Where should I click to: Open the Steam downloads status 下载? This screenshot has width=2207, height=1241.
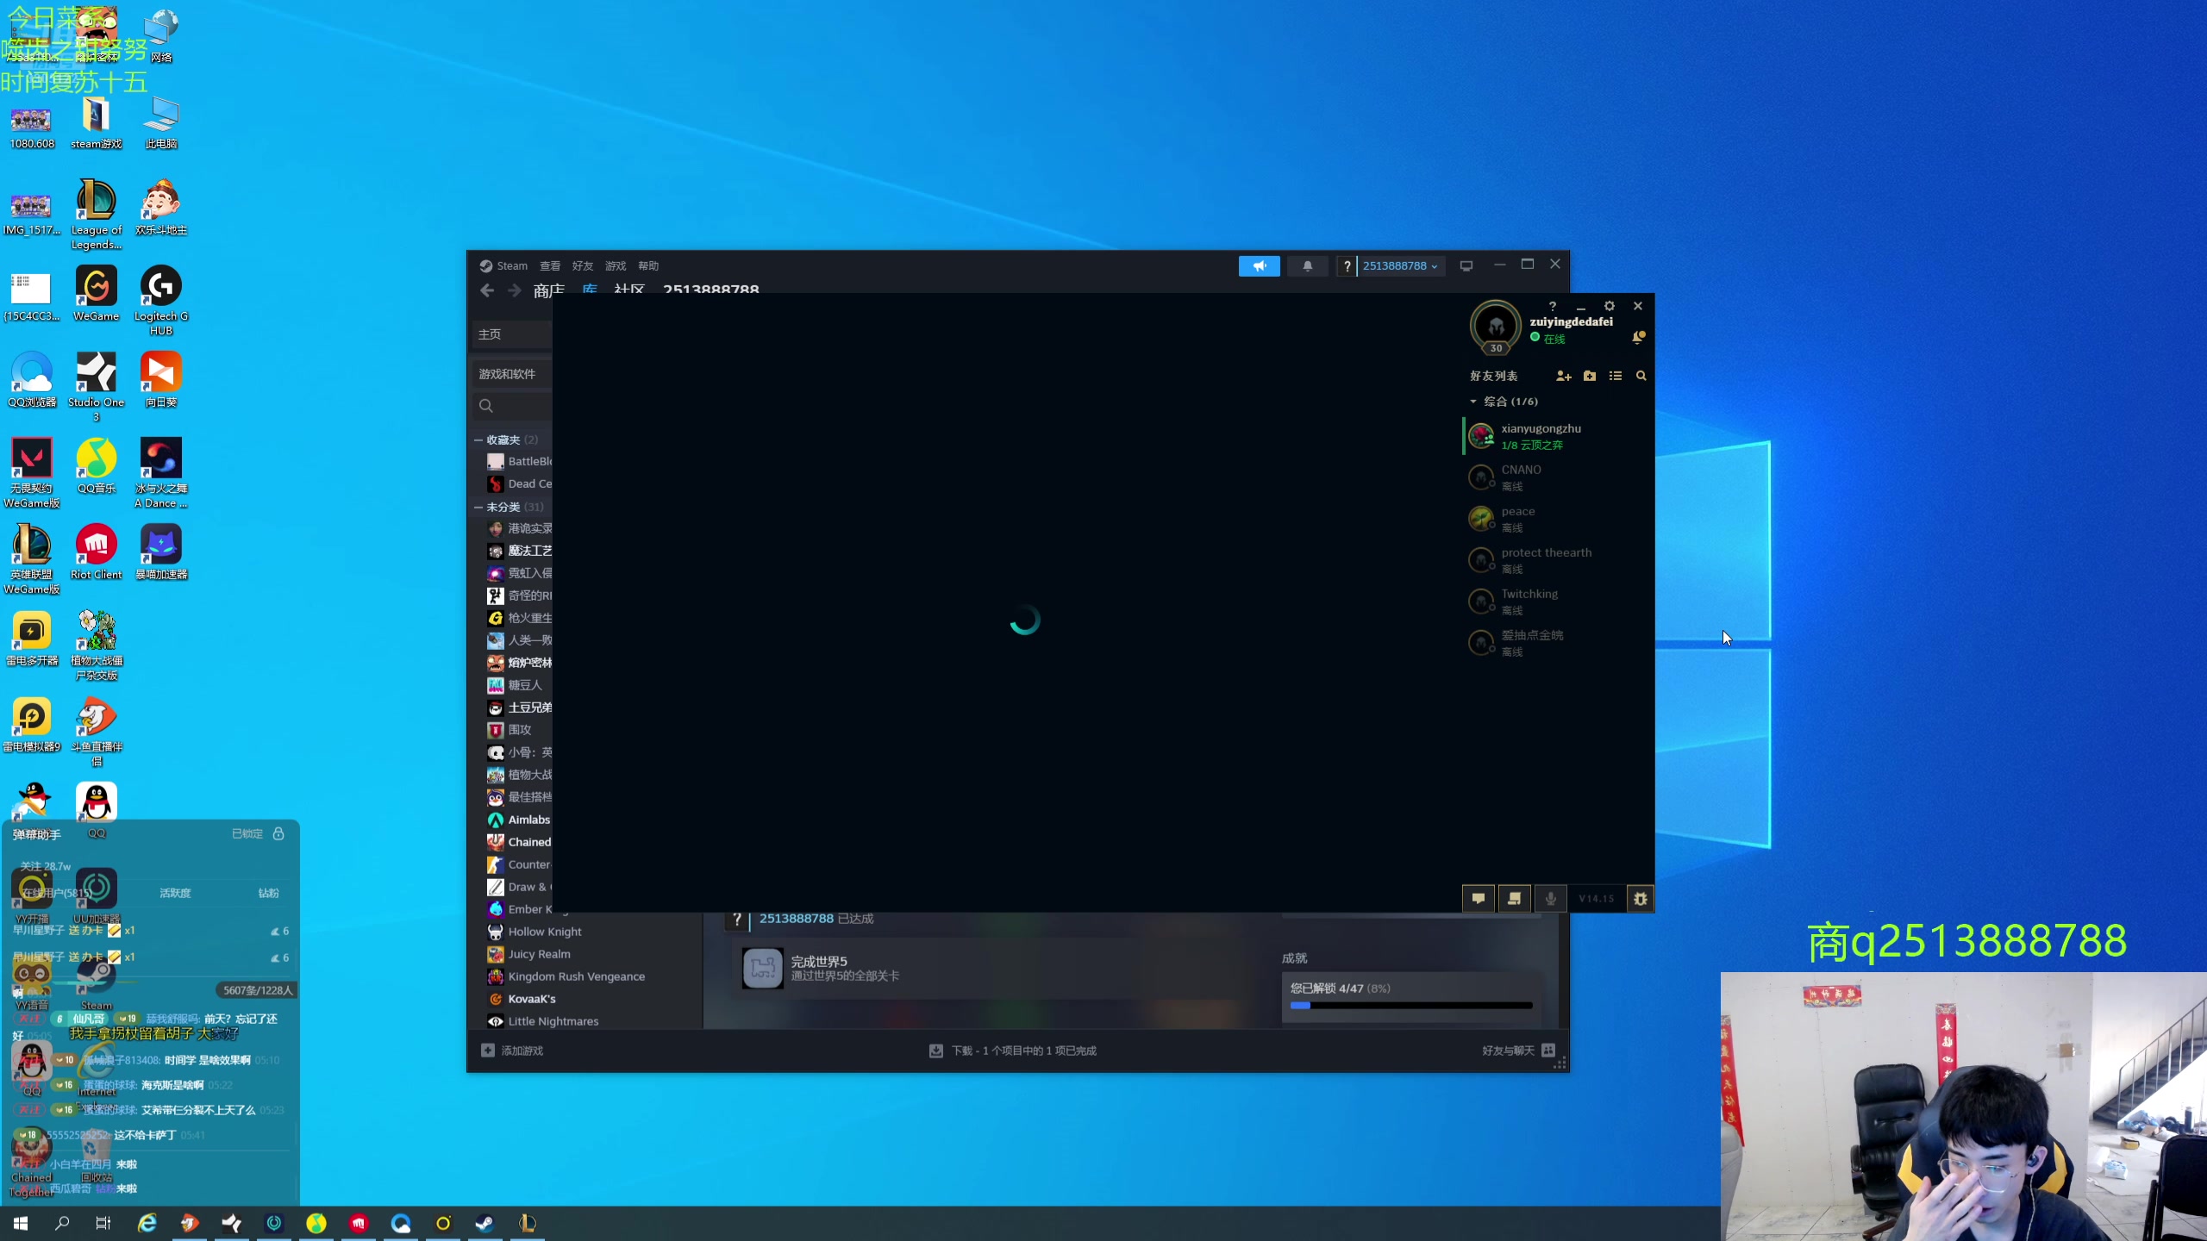pyautogui.click(x=1013, y=1051)
